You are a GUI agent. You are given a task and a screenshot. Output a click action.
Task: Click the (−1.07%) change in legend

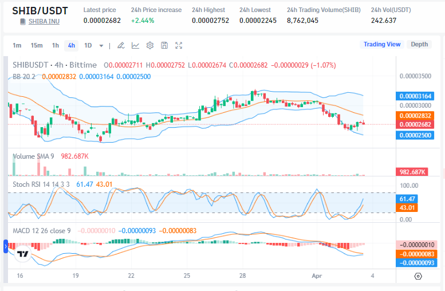(323, 65)
